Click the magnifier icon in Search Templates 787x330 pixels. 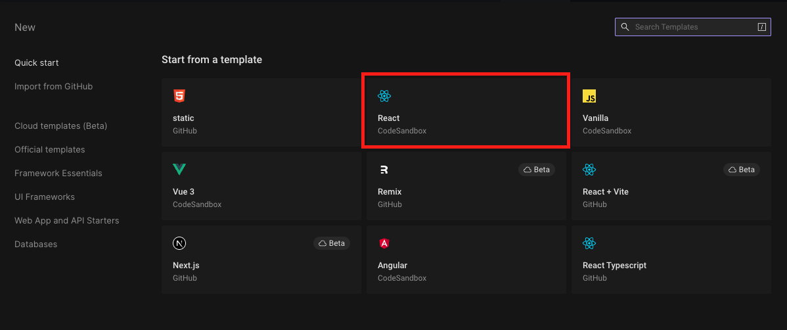click(625, 27)
